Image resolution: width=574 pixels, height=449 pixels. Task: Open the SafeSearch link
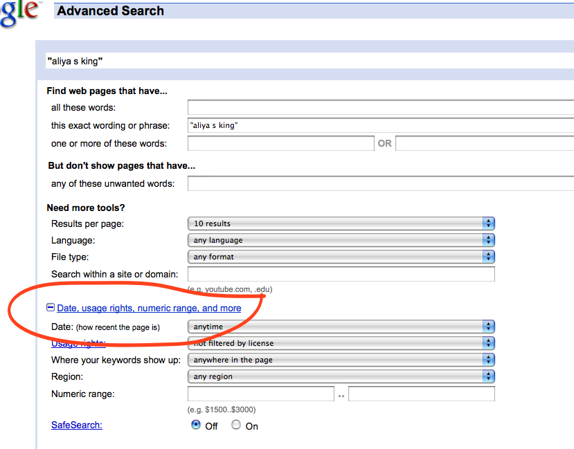(x=76, y=425)
